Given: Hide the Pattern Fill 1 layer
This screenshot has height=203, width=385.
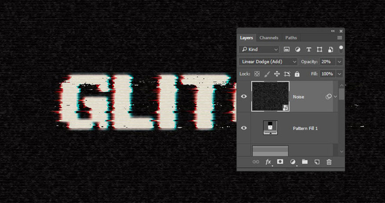Looking at the screenshot, I should coord(244,128).
